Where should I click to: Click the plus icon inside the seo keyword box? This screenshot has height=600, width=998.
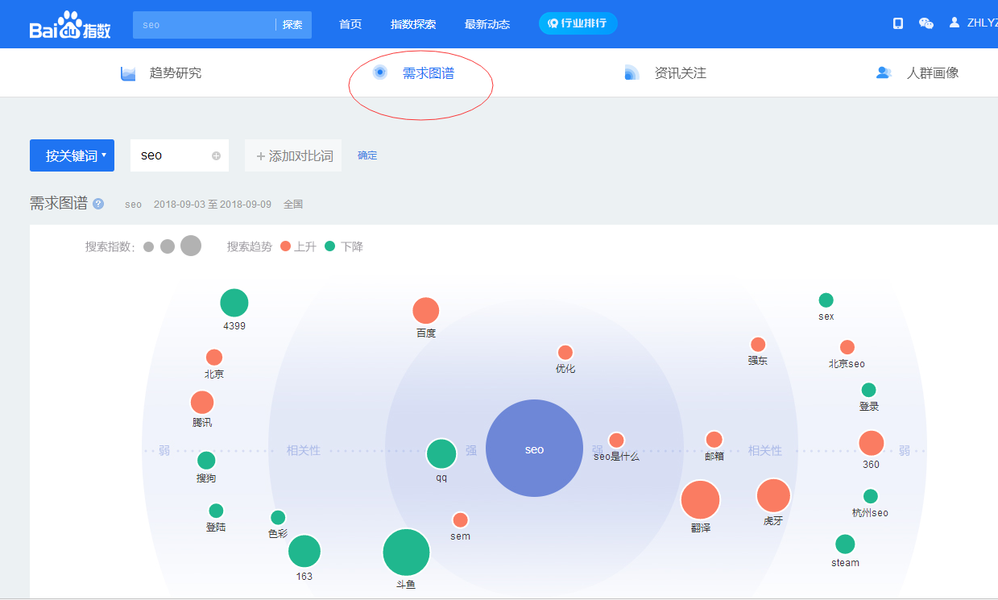point(217,155)
